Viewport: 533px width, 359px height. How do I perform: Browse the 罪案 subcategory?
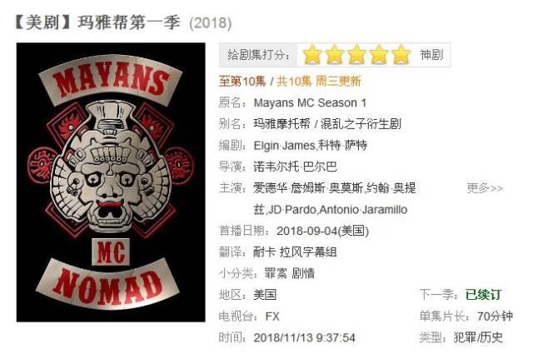pos(276,273)
